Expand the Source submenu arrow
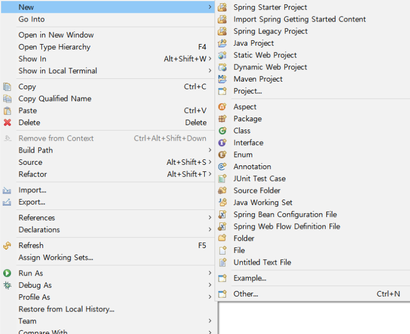410x334 pixels. [210, 162]
